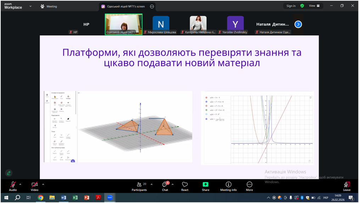Expand the arrow next to Participants
The height and width of the screenshot is (203, 359).
[x=152, y=185]
